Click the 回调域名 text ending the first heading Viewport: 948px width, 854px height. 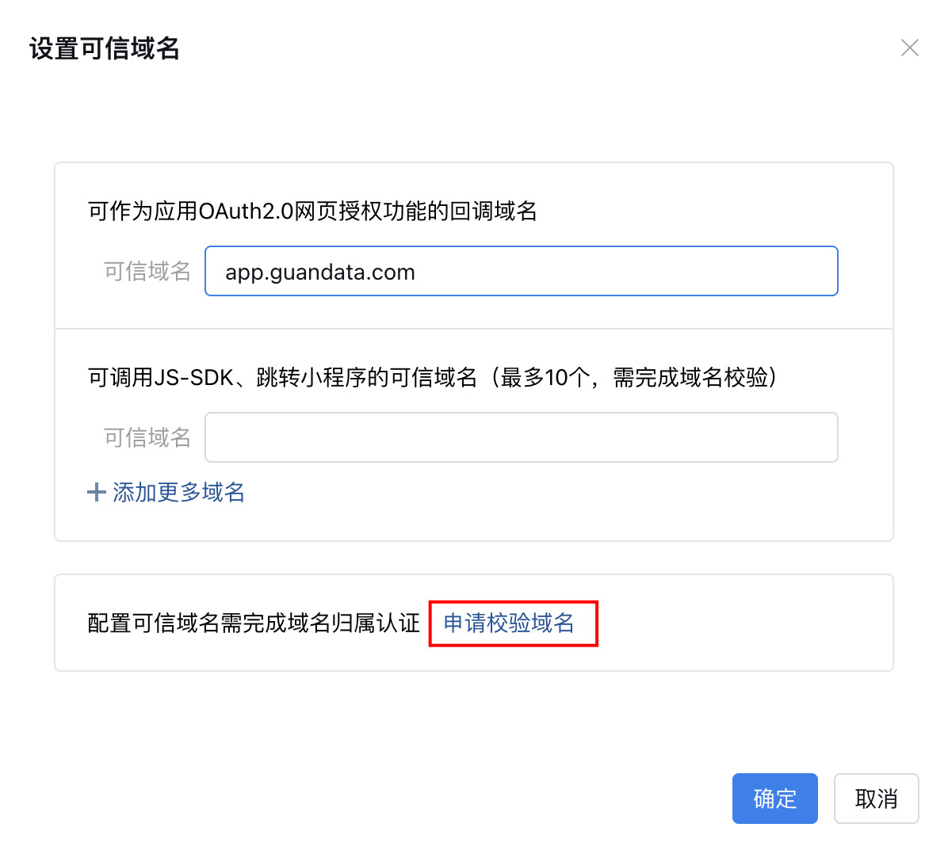(x=494, y=212)
